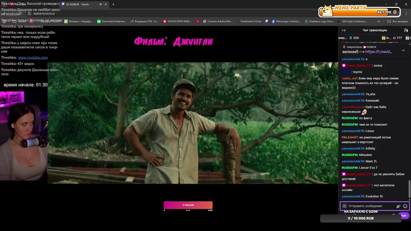
Task: Click the Twitch icon bookmark
Action: pyautogui.click(x=267, y=21)
